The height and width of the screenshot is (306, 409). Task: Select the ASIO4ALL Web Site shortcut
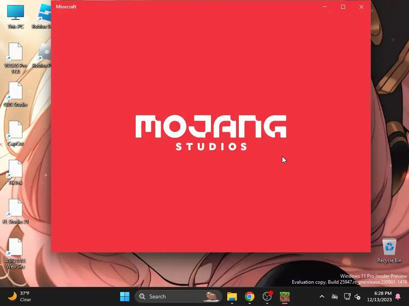tap(16, 253)
